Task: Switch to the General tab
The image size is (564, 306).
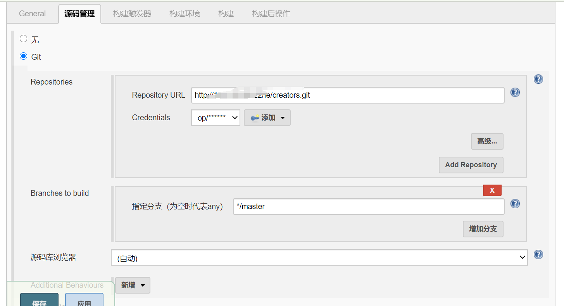Action: click(x=32, y=14)
